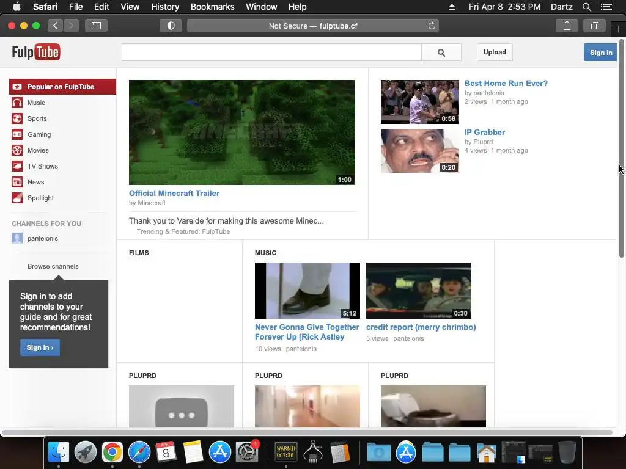626x469 pixels.
Task: Open the hallway PLUPRD thumbnail
Action: [307, 406]
